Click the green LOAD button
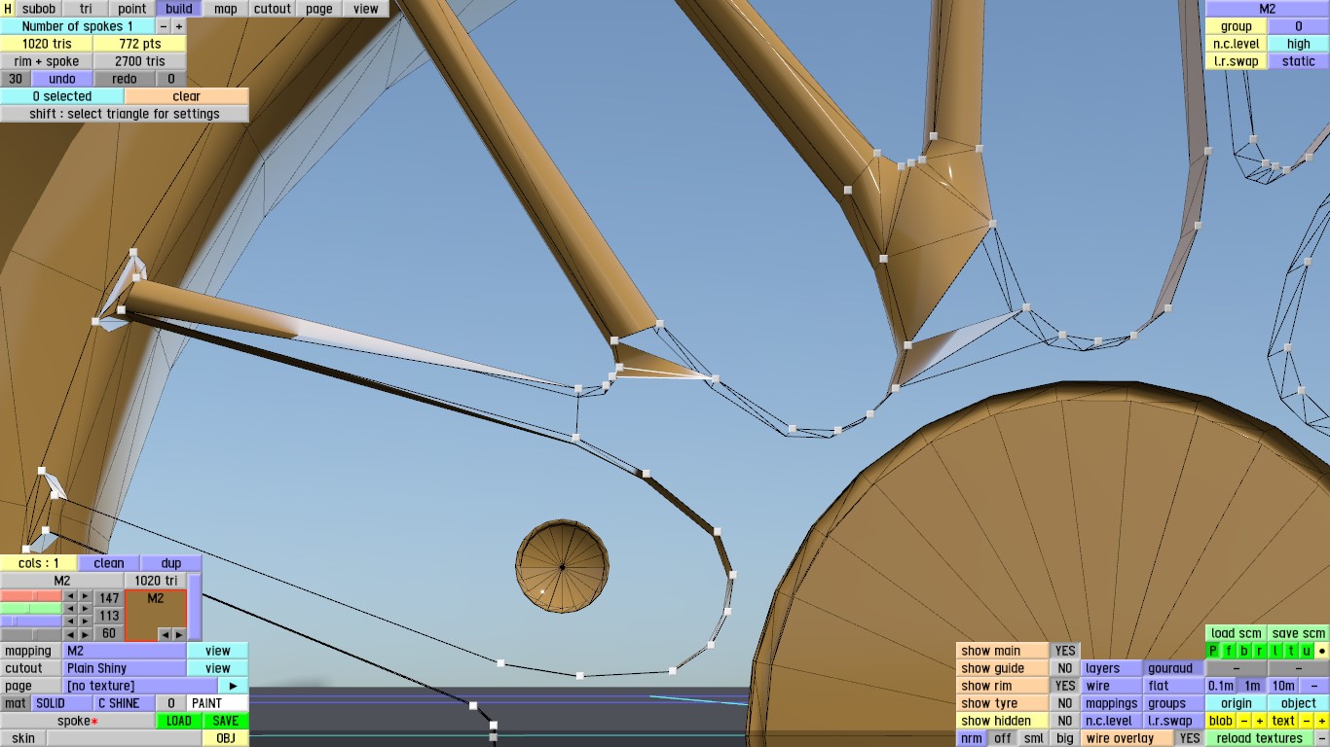Screen dimensions: 1330x747 click(179, 721)
